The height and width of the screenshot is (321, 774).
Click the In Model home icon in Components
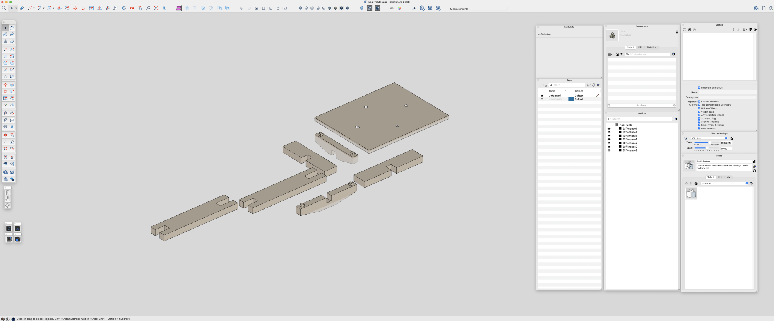[x=617, y=54]
